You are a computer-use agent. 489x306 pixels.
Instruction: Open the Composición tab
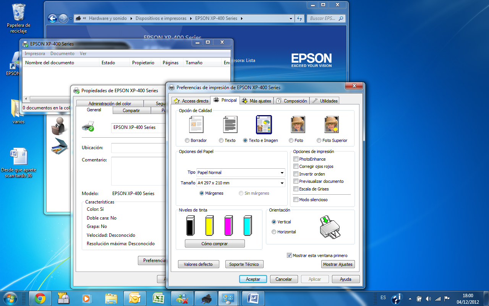(x=291, y=101)
